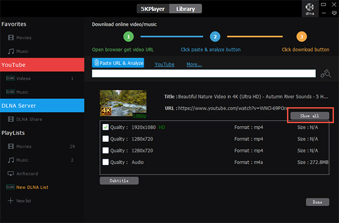Click the youtube.com URL text
The width and height of the screenshot is (339, 223).
233,108
